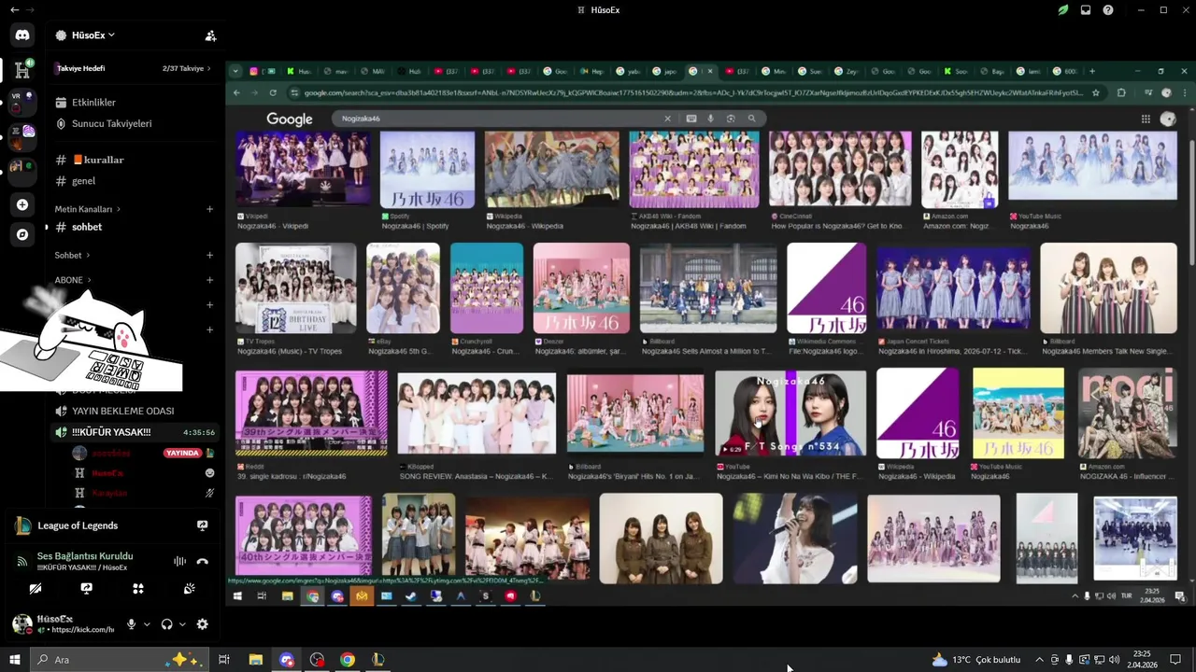Image resolution: width=1196 pixels, height=672 pixels.
Task: Add a channel to Metin Kanalları
Action: pyautogui.click(x=209, y=209)
